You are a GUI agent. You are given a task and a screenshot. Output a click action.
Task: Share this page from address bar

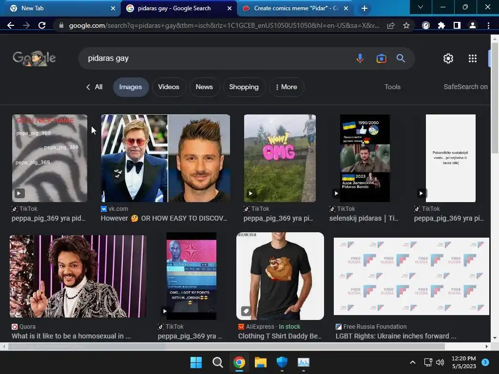(x=391, y=25)
